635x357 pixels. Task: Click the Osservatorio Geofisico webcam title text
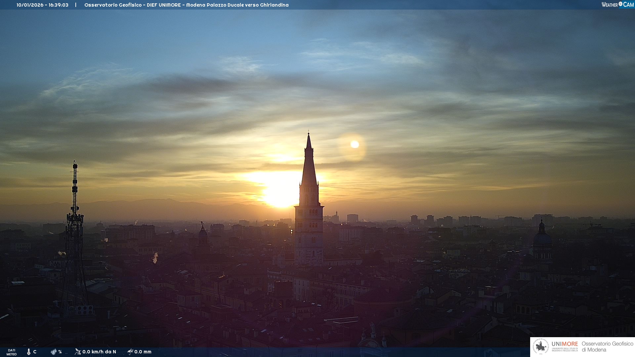[186, 5]
